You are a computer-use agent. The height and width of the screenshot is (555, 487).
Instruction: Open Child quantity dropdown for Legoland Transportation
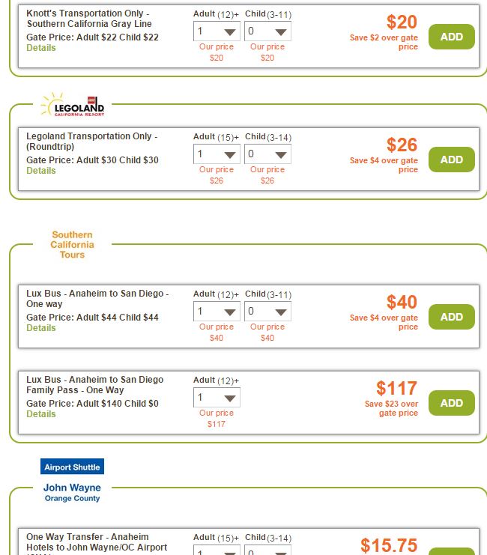[x=267, y=154]
